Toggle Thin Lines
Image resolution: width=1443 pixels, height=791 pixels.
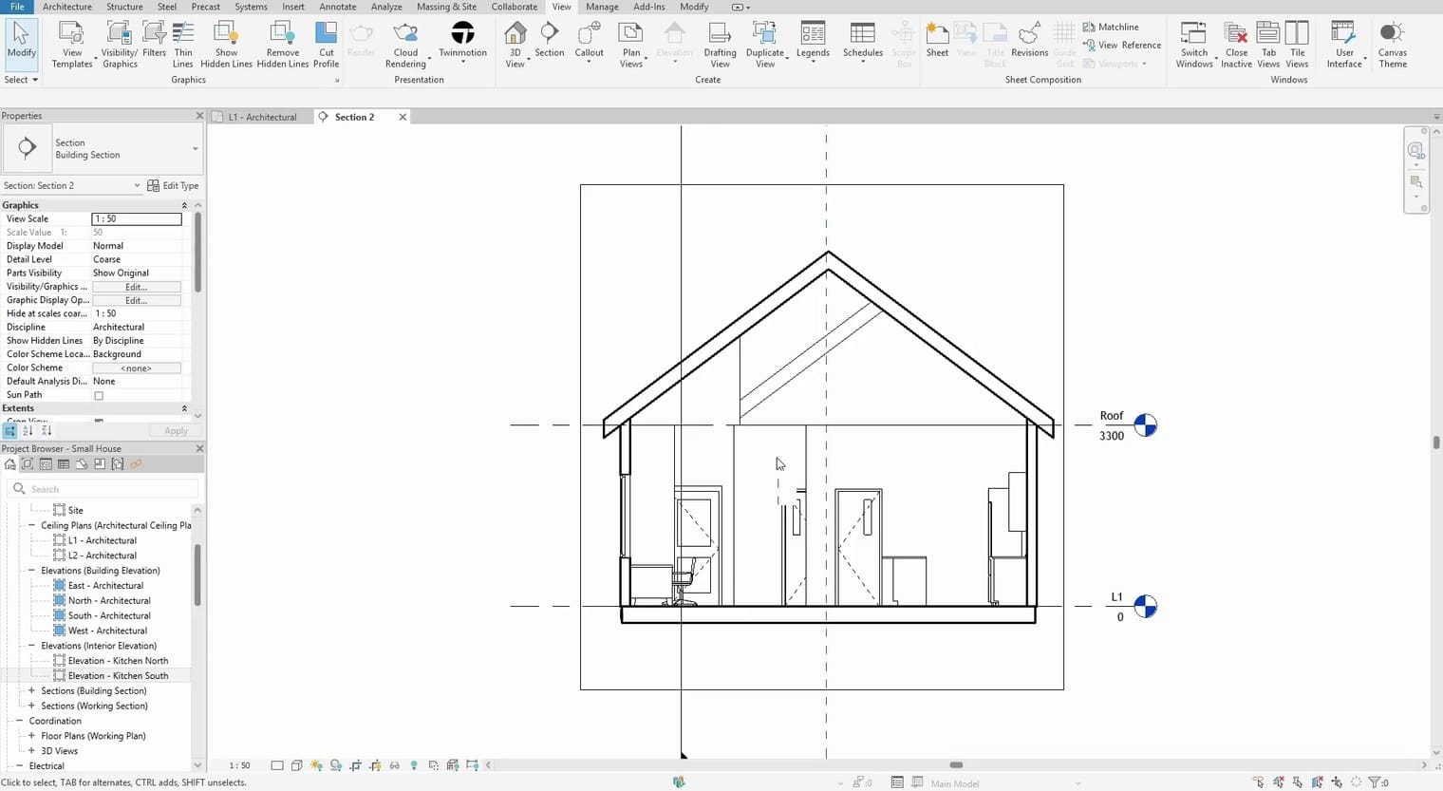(x=183, y=45)
